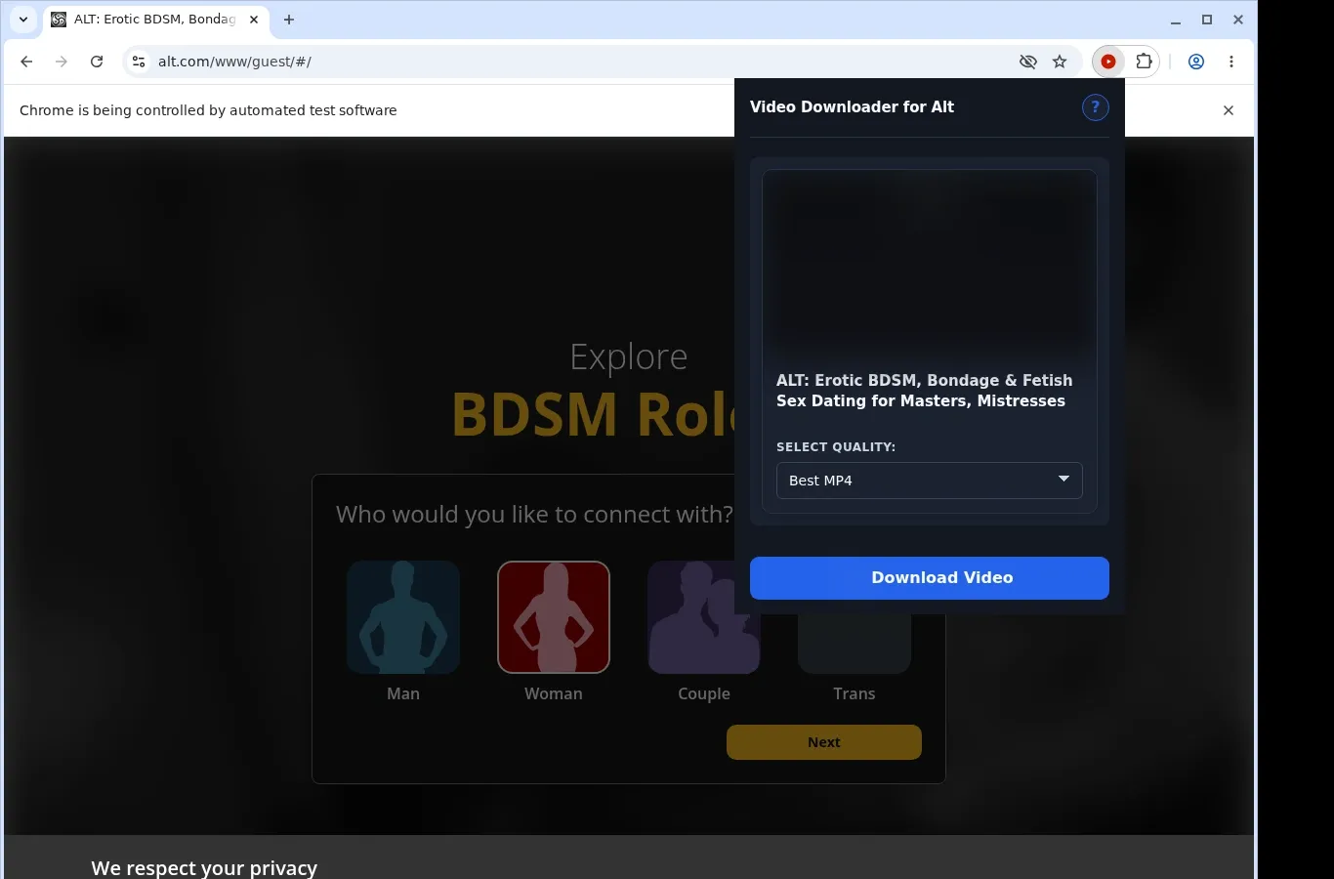Expand the Best MP4 quality dropdown
The height and width of the screenshot is (879, 1334).
pos(930,481)
